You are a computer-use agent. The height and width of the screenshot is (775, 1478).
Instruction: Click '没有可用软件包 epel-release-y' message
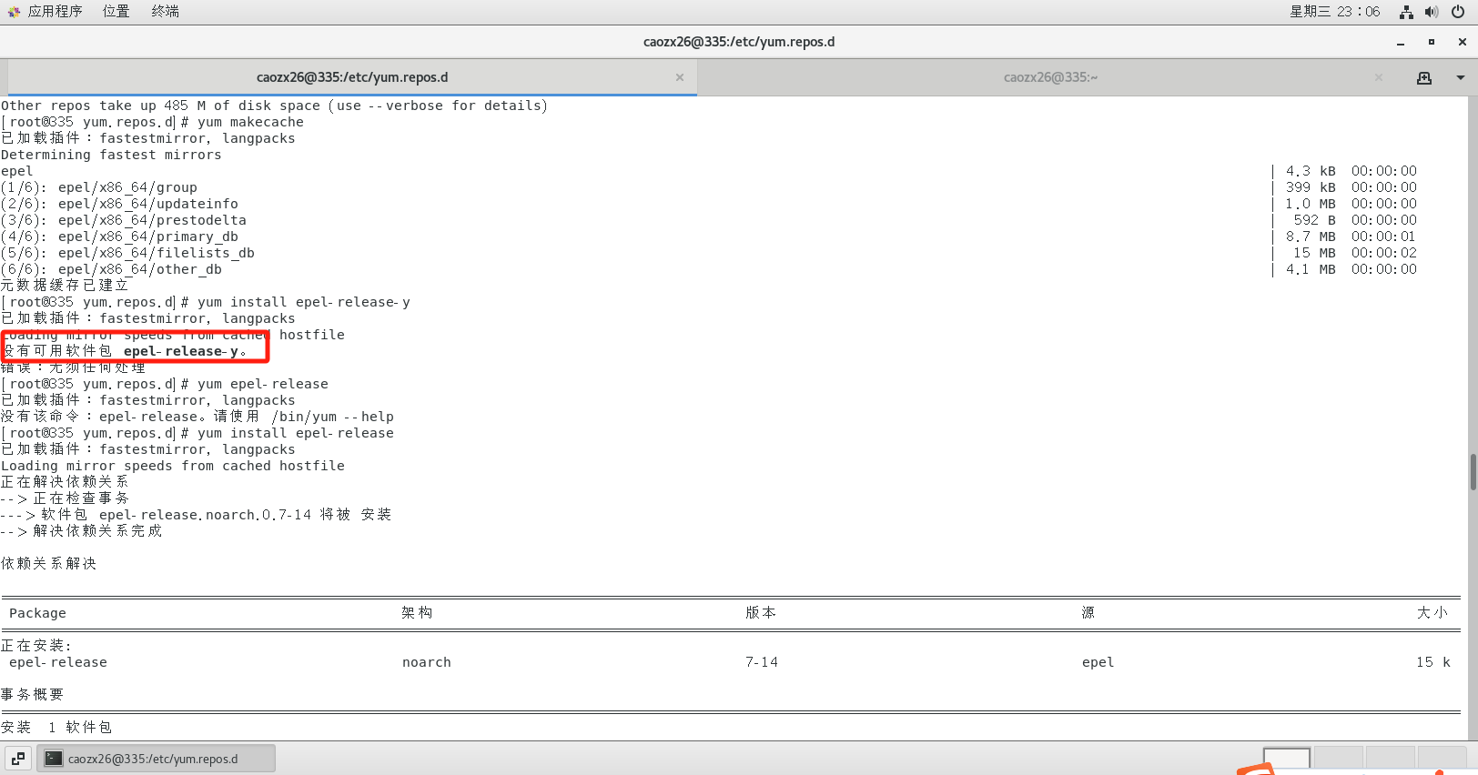124,351
